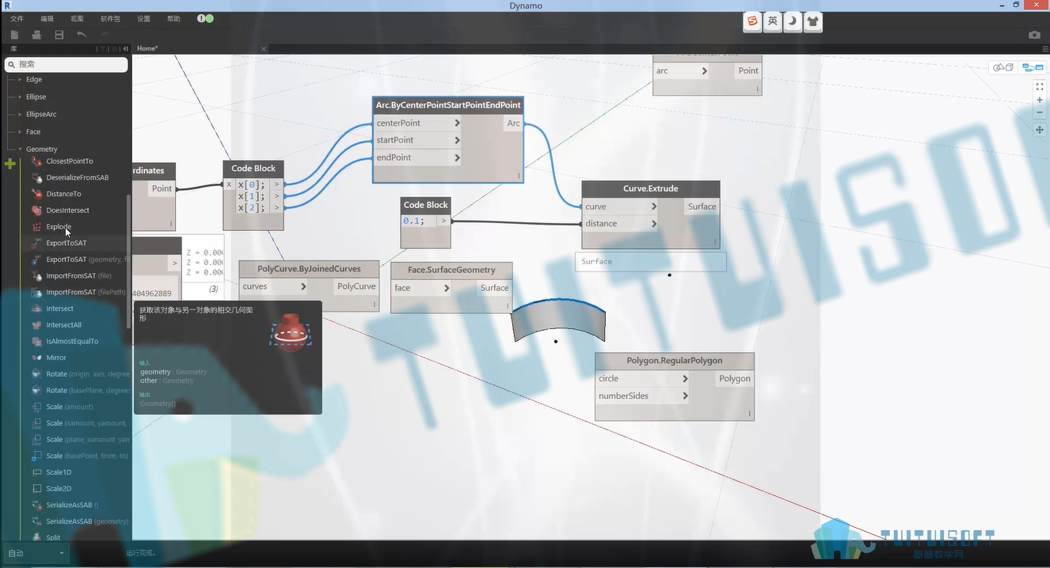Open the 文件 menu

coord(17,18)
